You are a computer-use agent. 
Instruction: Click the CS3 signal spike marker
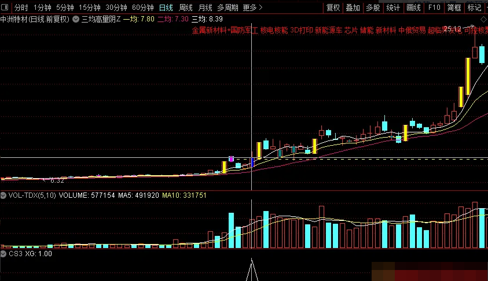point(252,269)
